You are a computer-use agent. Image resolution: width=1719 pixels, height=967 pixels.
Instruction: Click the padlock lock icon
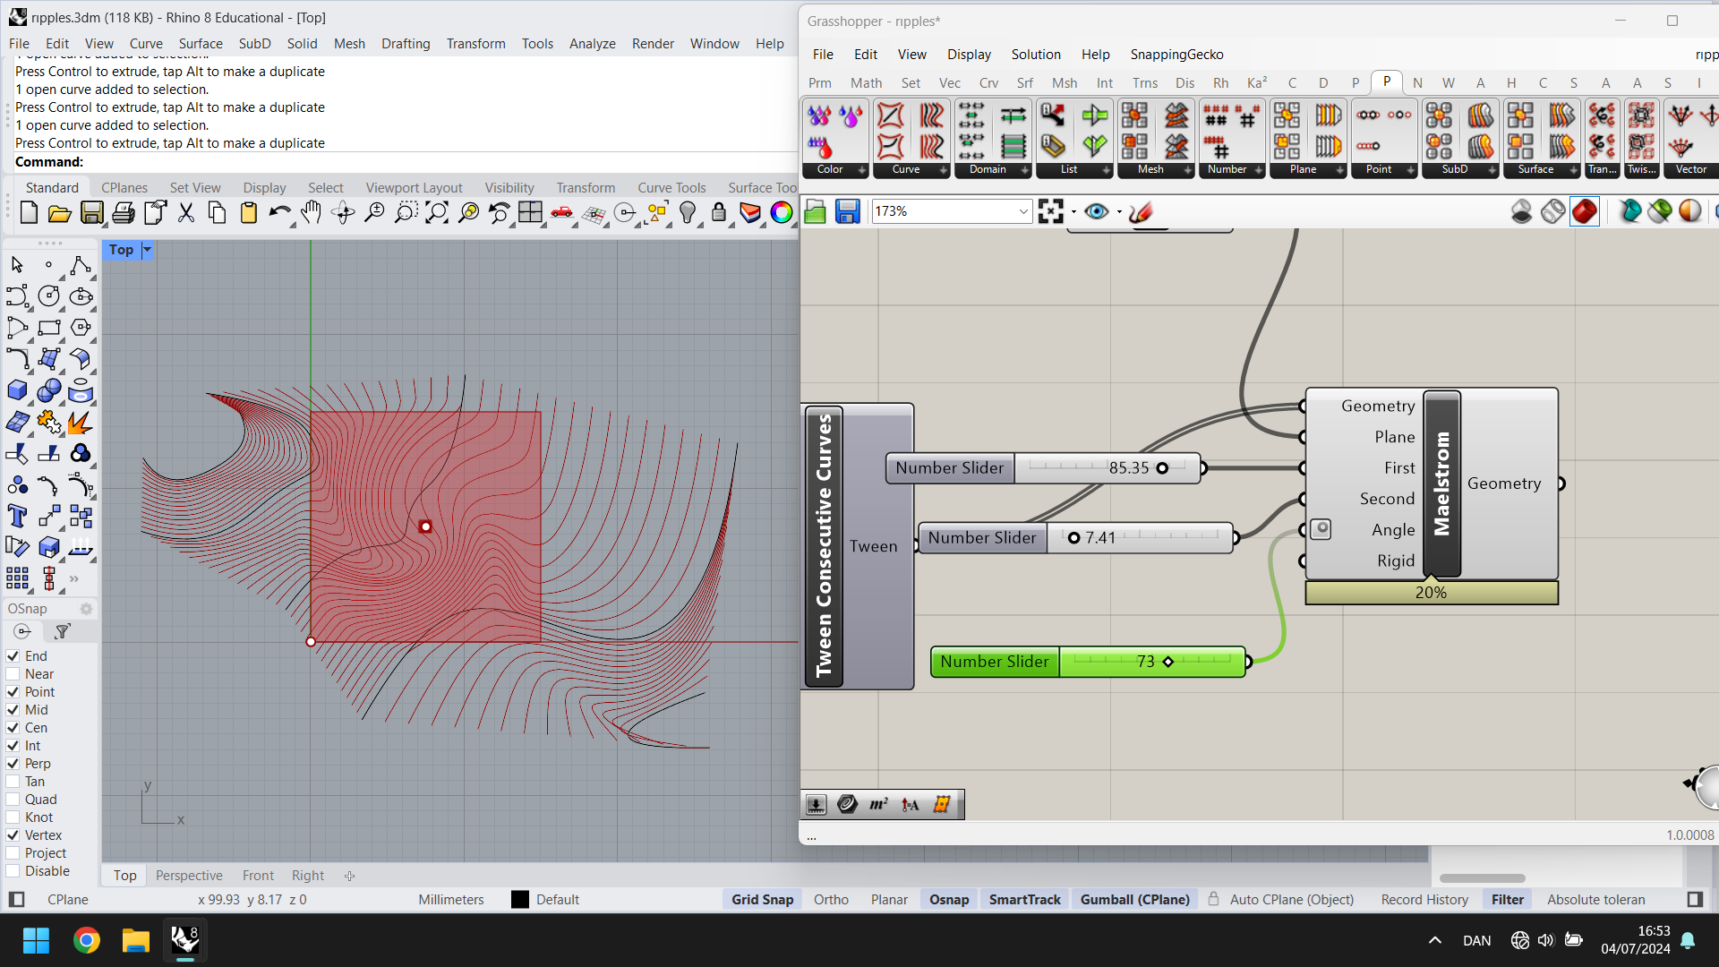point(719,213)
